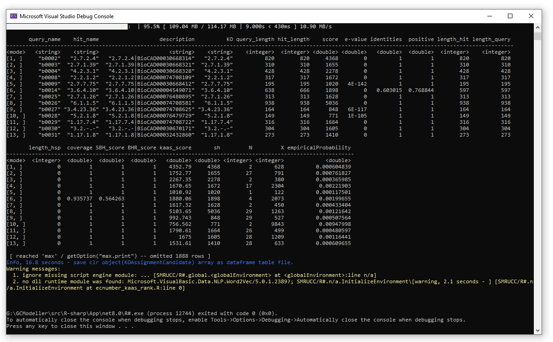Click the white progress bar at top
This screenshot has width=553, height=342.
tap(67, 27)
